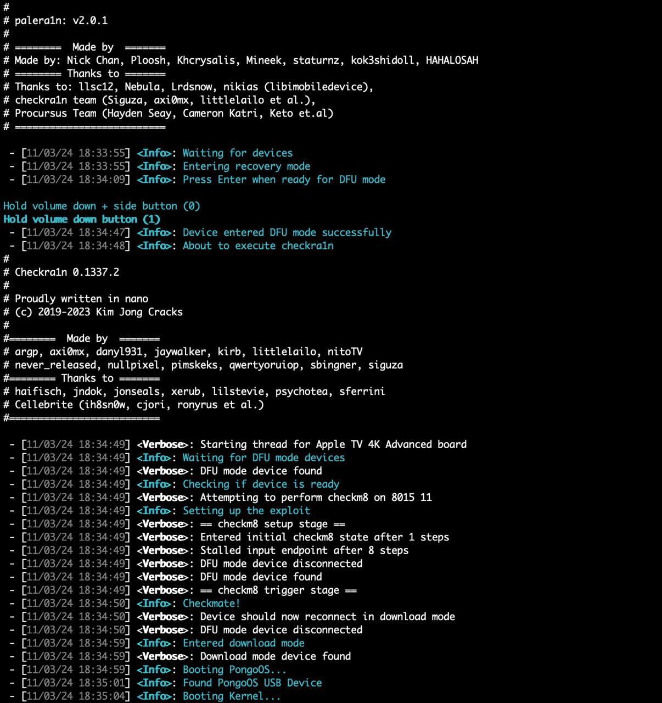Click 'Found PongoOS USB Device' message
The image size is (662, 703).
[252, 683]
